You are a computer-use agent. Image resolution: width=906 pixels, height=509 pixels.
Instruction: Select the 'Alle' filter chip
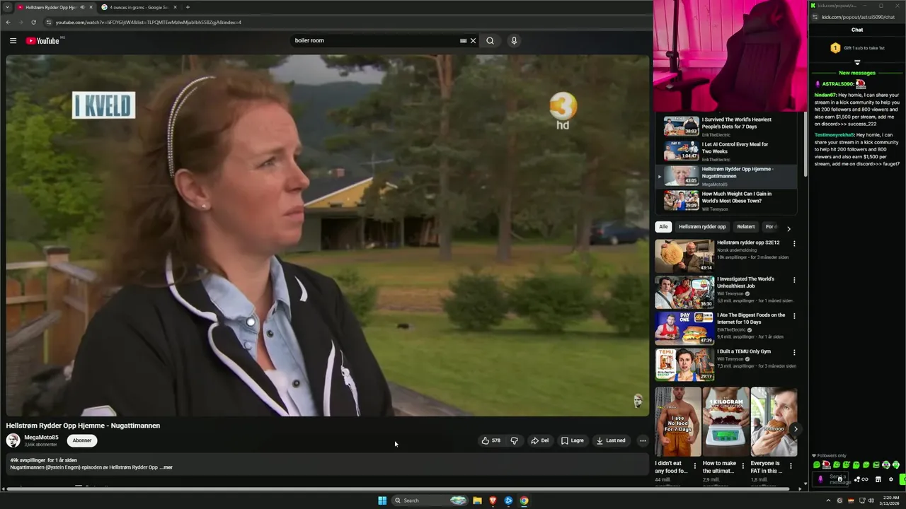click(x=663, y=227)
